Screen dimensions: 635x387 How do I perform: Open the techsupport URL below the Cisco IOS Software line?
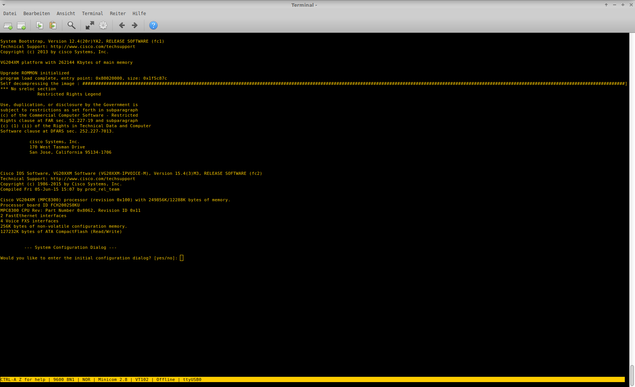point(93,179)
